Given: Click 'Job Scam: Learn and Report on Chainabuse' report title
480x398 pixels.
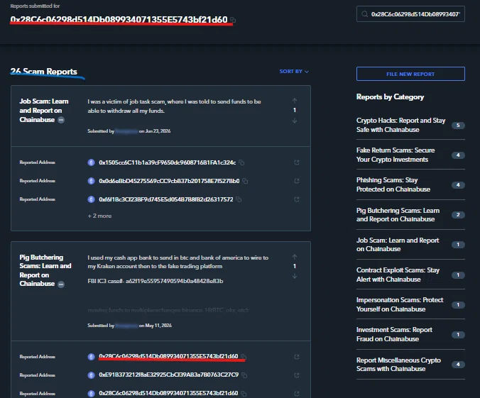Looking at the screenshot, I should click(x=44, y=111).
